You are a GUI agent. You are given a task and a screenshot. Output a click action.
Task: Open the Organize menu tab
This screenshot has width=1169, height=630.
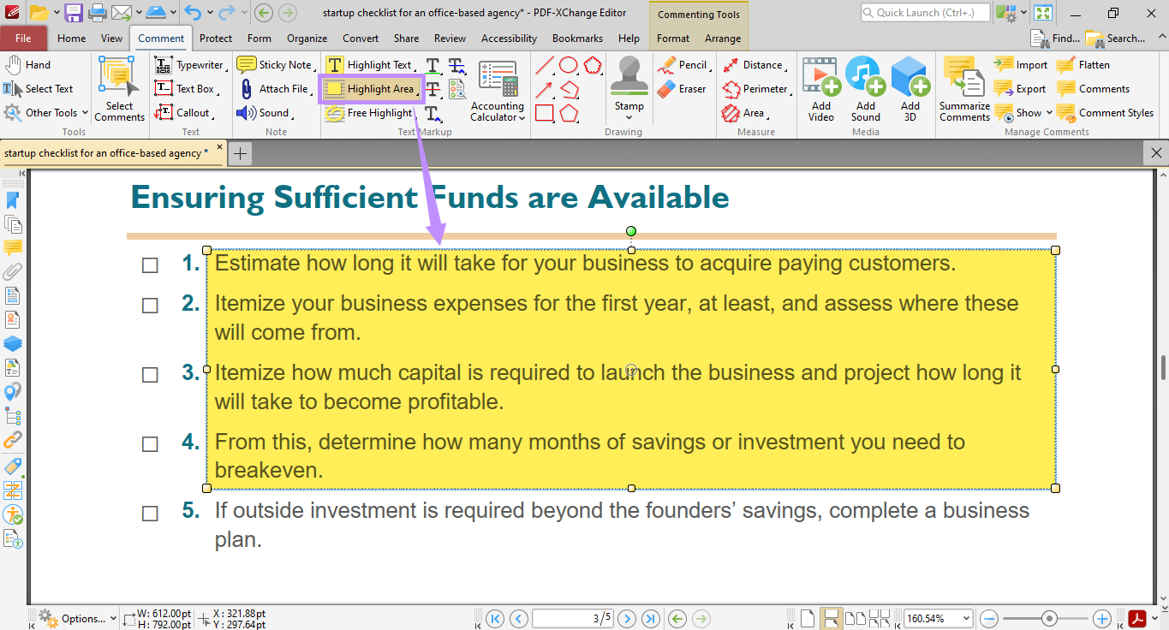coord(307,38)
